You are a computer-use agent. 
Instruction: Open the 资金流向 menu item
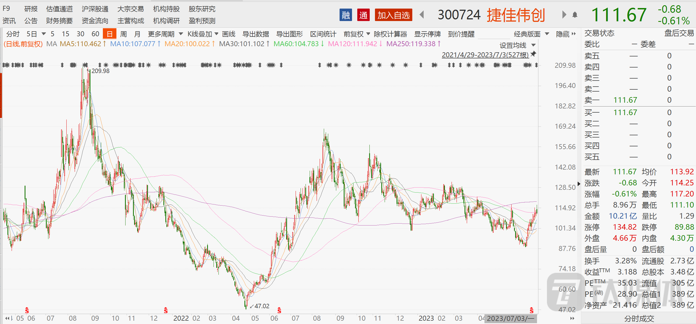tap(95, 21)
